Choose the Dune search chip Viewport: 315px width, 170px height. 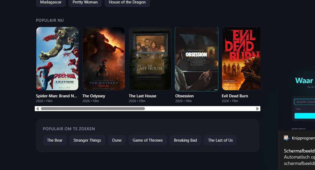pos(117,140)
